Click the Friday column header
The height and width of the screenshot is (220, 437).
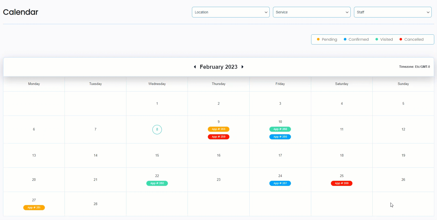pyautogui.click(x=280, y=84)
